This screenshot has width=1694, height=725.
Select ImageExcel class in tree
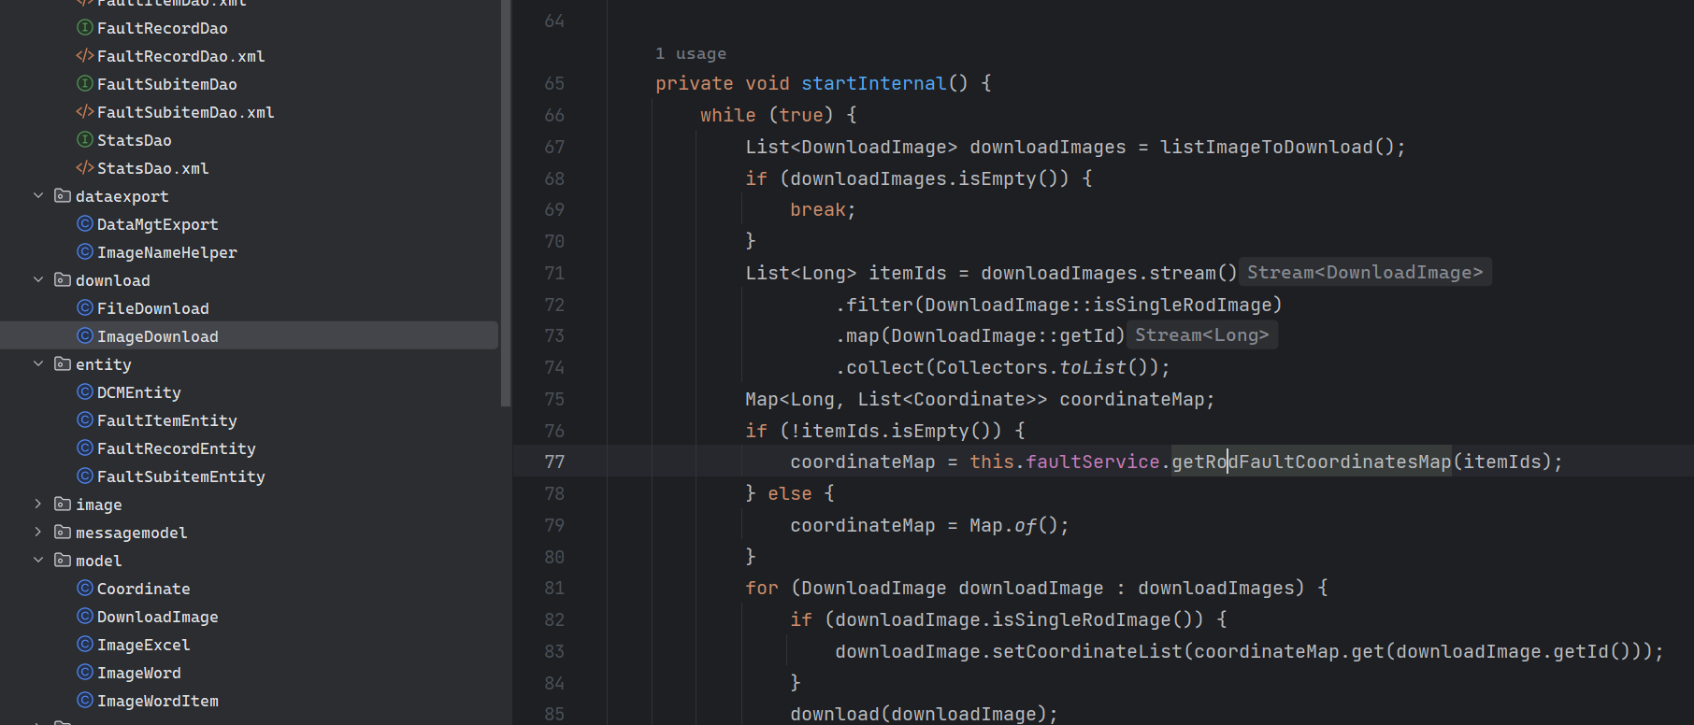pos(144,645)
